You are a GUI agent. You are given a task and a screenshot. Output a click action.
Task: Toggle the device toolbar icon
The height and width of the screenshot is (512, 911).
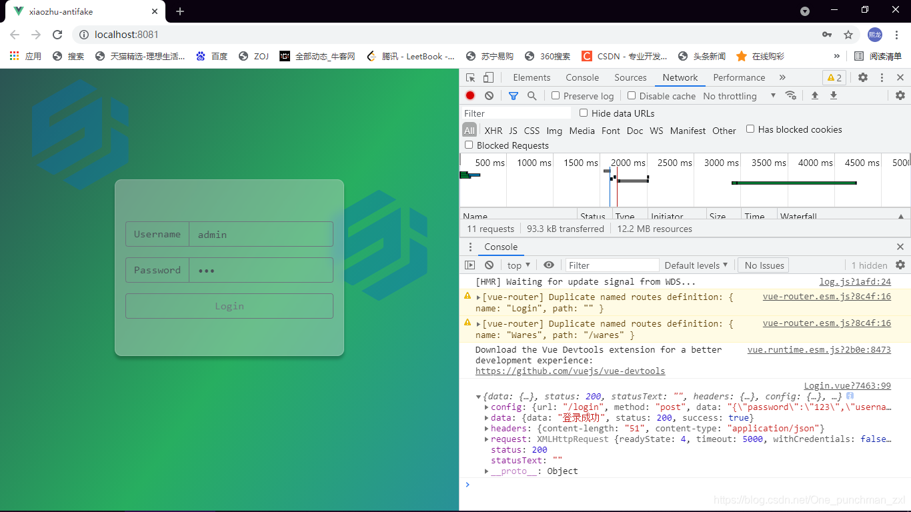click(489, 77)
